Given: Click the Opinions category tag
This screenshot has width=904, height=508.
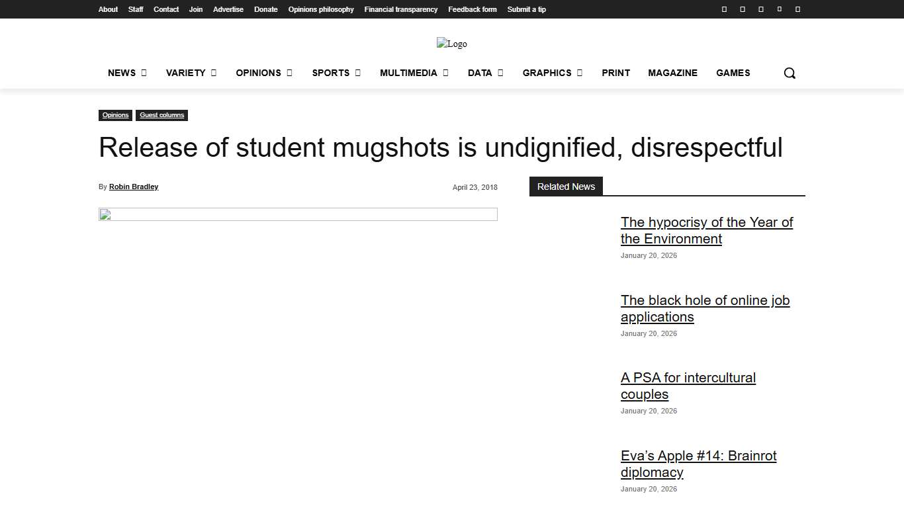Looking at the screenshot, I should [115, 115].
